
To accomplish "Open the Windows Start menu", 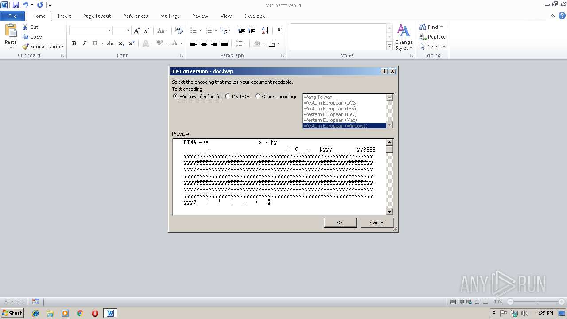I will pos(12,313).
